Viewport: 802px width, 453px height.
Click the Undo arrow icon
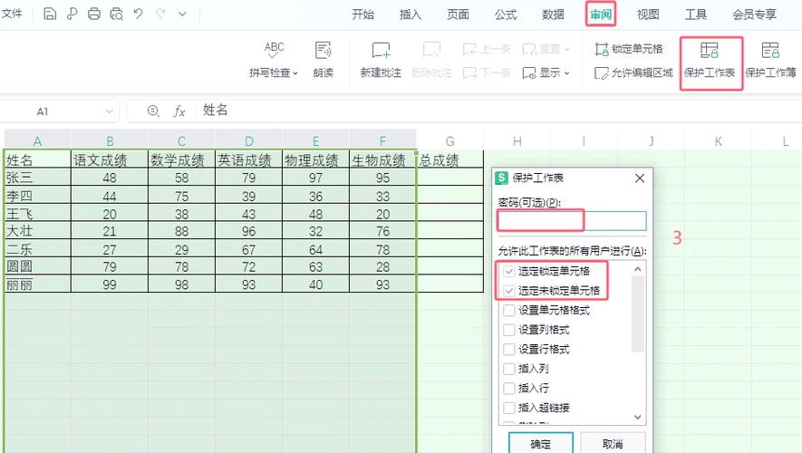(x=138, y=14)
